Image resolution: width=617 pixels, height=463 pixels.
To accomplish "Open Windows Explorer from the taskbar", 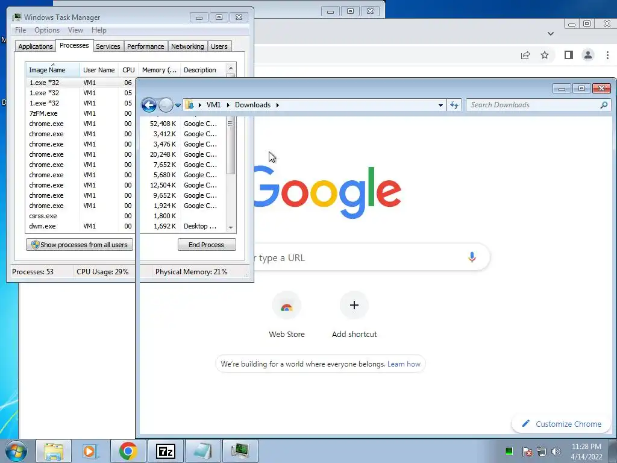I will point(54,451).
